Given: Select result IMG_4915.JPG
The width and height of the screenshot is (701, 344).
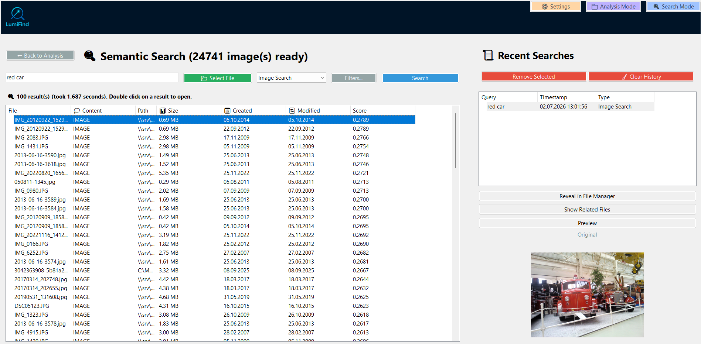Looking at the screenshot, I should [214, 333].
